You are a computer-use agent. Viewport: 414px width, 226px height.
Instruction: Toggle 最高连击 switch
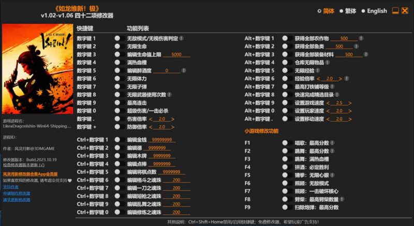120,102
